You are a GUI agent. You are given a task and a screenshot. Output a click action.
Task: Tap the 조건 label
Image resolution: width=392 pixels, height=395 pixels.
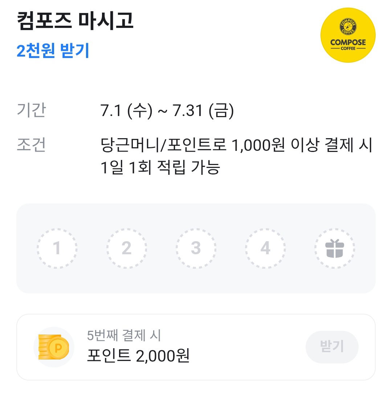pyautogui.click(x=31, y=145)
